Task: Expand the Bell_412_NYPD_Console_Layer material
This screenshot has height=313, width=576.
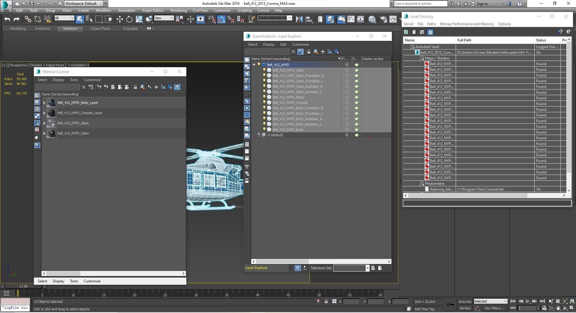Action: coord(44,113)
